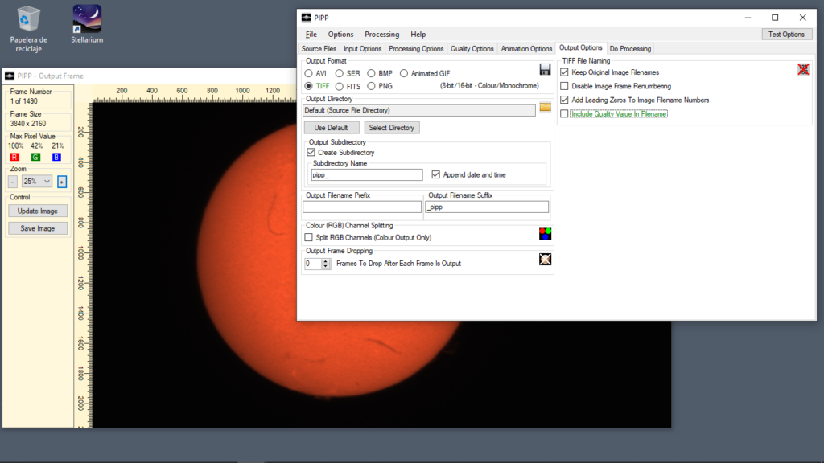The image size is (824, 463).
Task: Click the Output Filename Prefix field
Action: pyautogui.click(x=361, y=207)
